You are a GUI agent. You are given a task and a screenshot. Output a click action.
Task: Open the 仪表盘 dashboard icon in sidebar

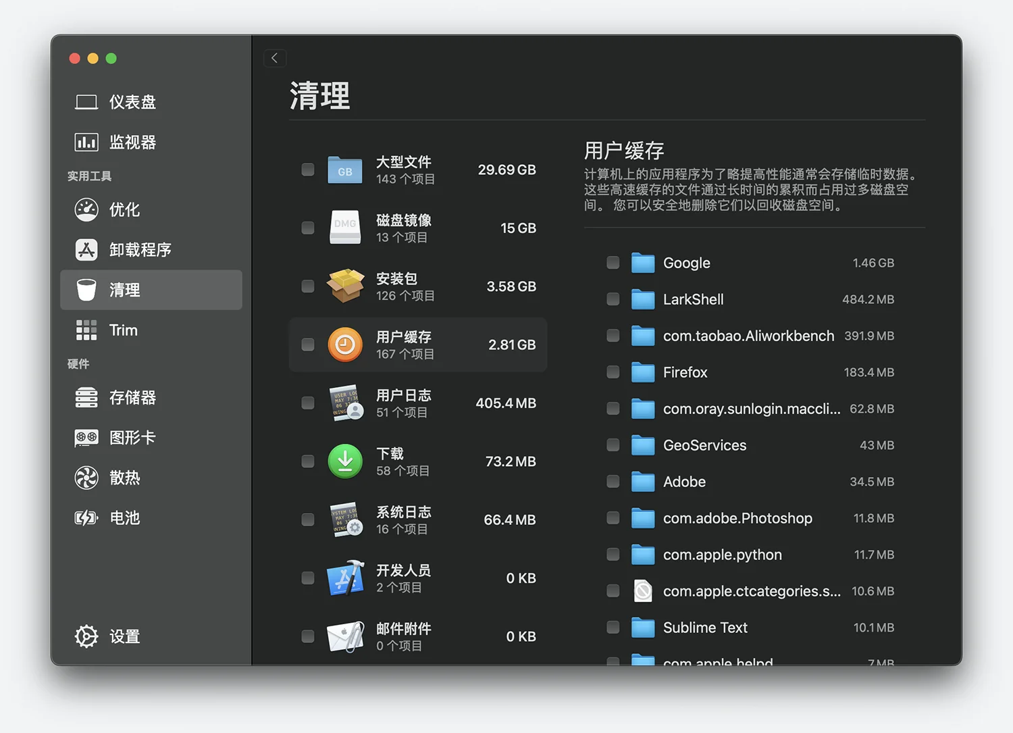tap(86, 102)
